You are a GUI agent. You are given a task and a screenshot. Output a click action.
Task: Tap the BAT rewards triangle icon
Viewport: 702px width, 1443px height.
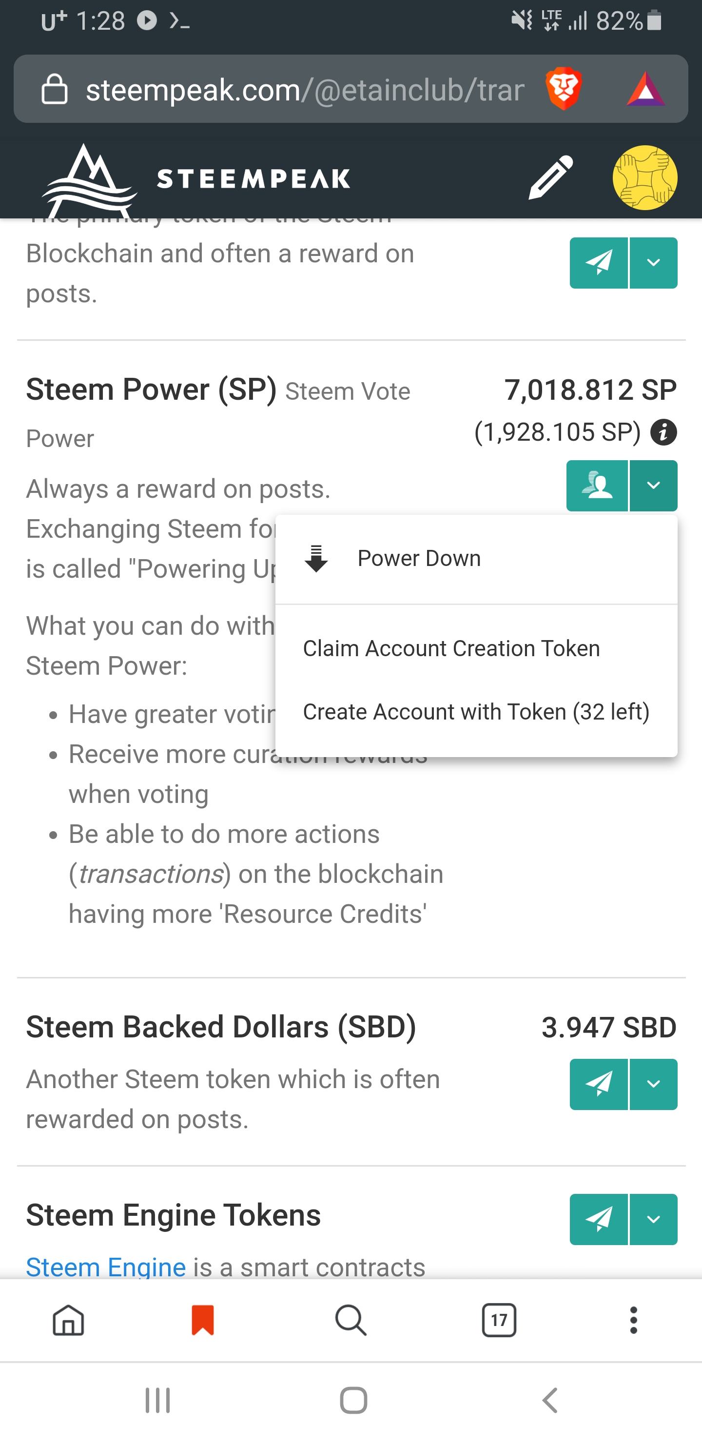(x=645, y=90)
